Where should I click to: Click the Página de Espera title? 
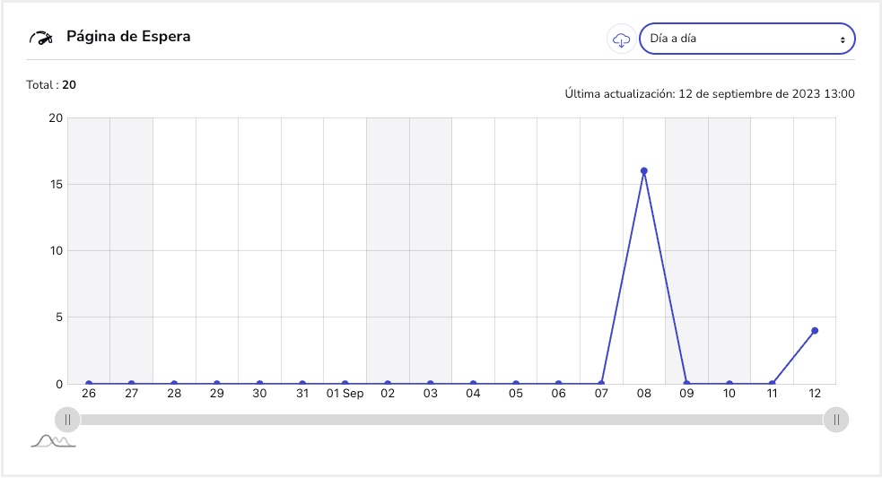click(128, 38)
